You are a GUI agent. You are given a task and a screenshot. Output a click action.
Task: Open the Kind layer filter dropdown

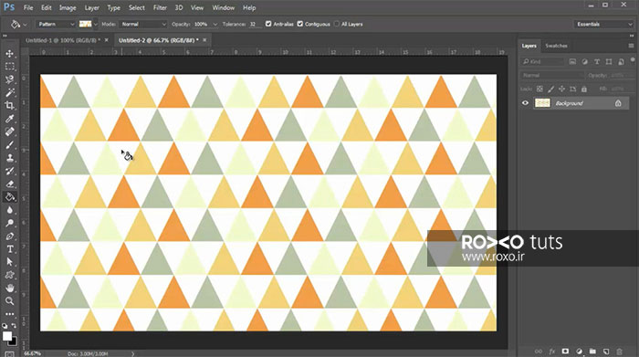[x=542, y=61]
